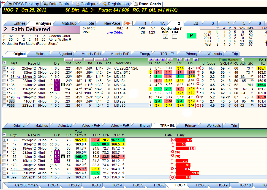This screenshot has height=190, width=267.
Task: Collapse TrackMaster columns with the minus button
Action: [x=243, y=60]
